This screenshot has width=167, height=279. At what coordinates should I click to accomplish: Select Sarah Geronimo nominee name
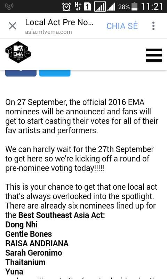coord(34,253)
